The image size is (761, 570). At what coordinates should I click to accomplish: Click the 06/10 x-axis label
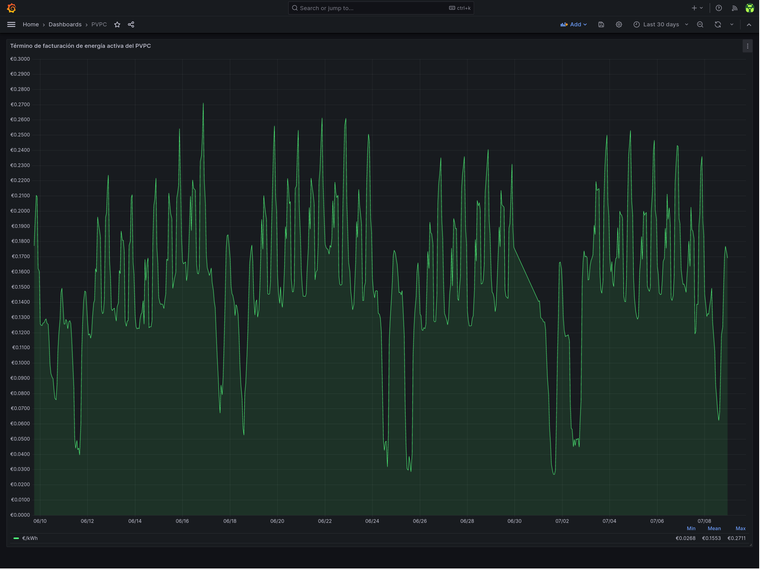[40, 521]
